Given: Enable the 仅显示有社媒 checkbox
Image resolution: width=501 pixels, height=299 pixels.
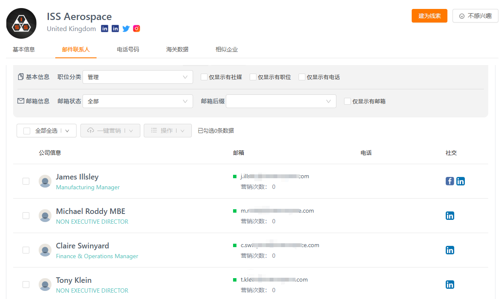Looking at the screenshot, I should point(204,77).
